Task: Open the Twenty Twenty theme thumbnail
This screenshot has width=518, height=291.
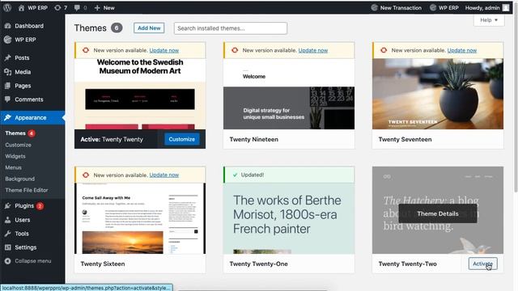Action: 140,94
